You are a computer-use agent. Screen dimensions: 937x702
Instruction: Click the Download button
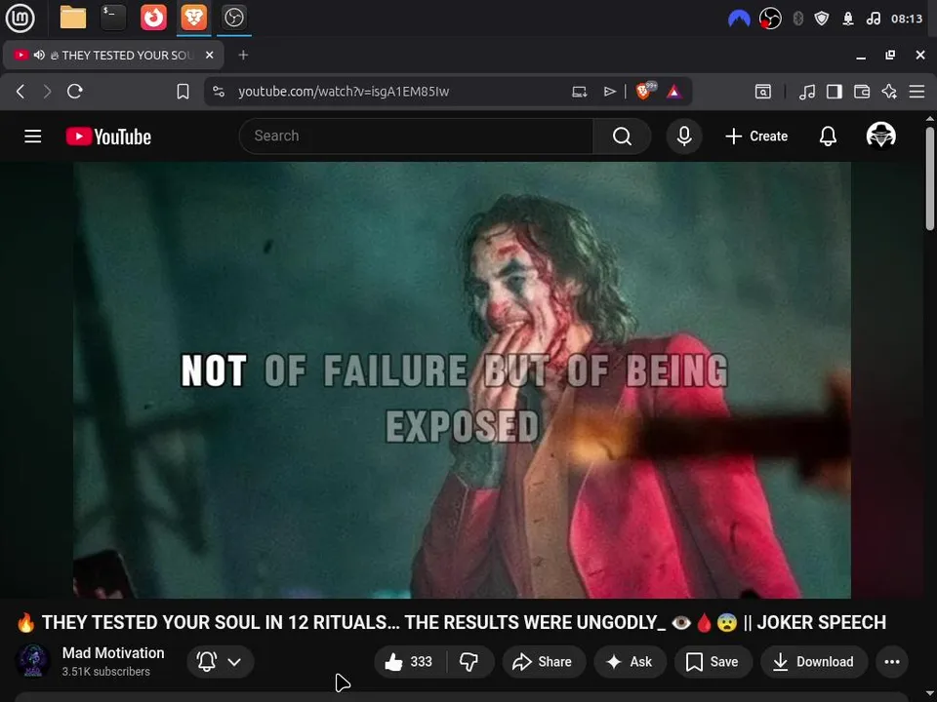pyautogui.click(x=814, y=661)
